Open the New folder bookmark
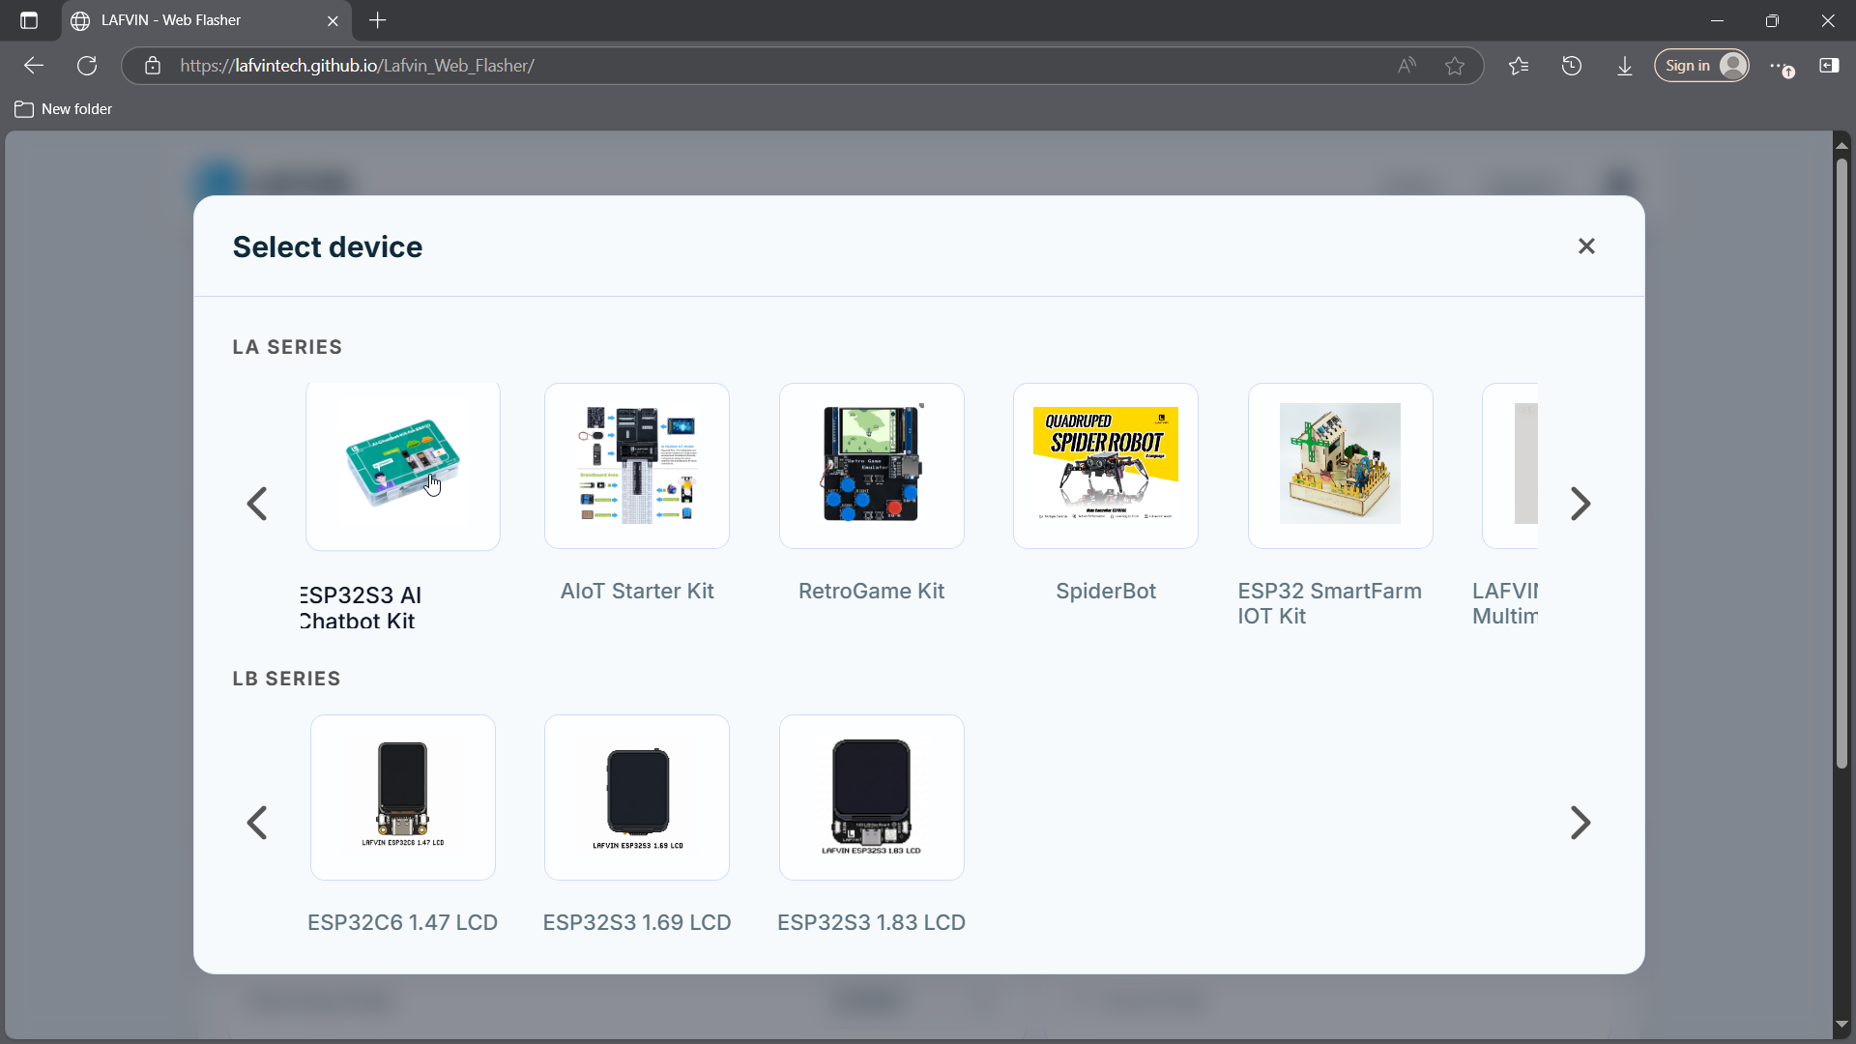 pos(64,109)
